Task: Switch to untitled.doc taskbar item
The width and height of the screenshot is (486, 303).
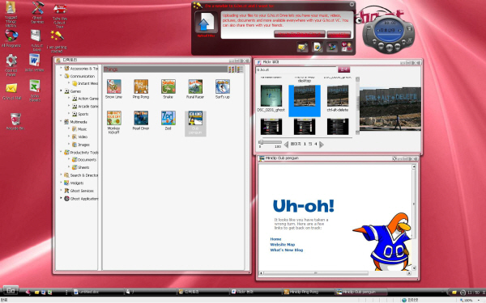Action: tap(98, 292)
